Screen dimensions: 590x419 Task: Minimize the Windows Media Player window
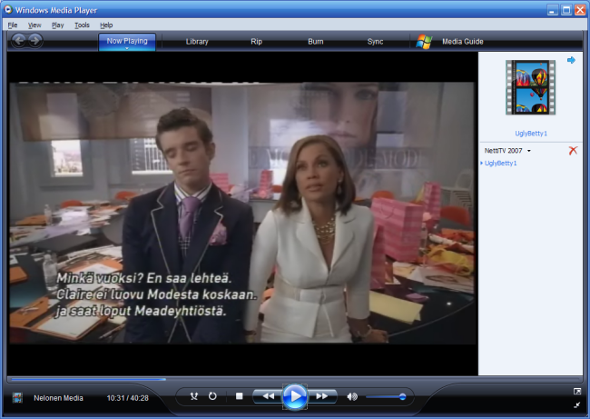pos(553,10)
